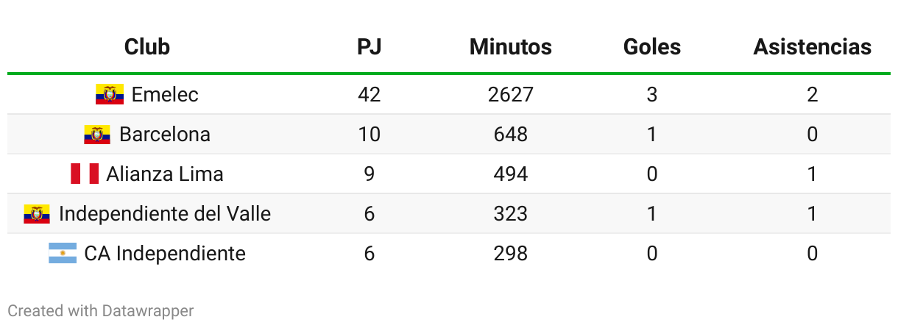Select the 648 minutes cell for Barcelona
This screenshot has width=898, height=328.
[511, 134]
